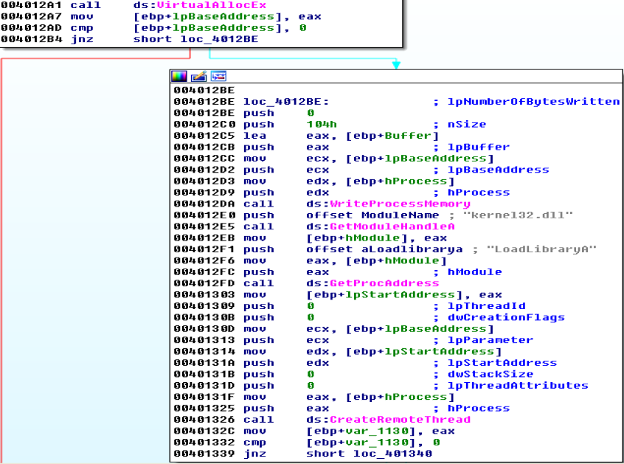
Task: Click the lpNumberOfBytesWritten comment
Action: point(533,102)
